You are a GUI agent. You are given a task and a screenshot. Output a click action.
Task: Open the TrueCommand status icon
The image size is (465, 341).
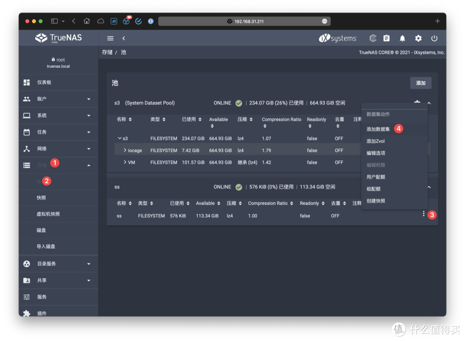pos(373,38)
